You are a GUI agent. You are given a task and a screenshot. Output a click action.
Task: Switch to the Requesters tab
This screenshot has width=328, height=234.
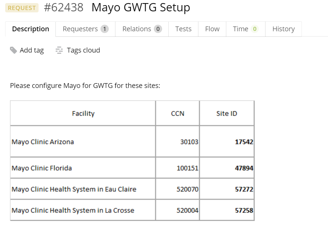(x=80, y=29)
